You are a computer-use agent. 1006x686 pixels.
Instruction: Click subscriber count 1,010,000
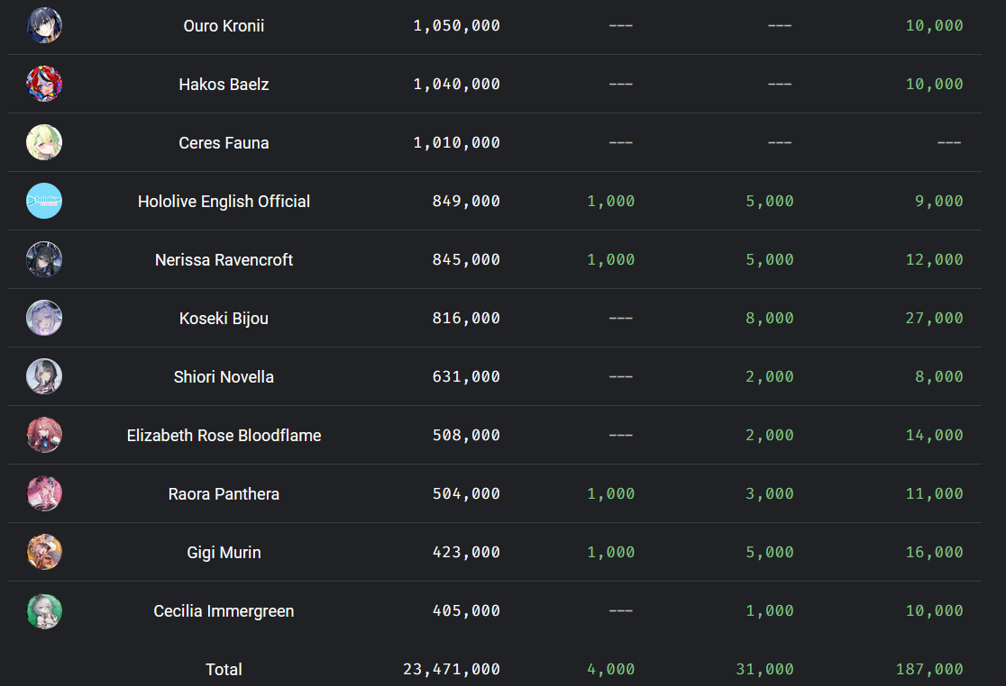coord(457,142)
